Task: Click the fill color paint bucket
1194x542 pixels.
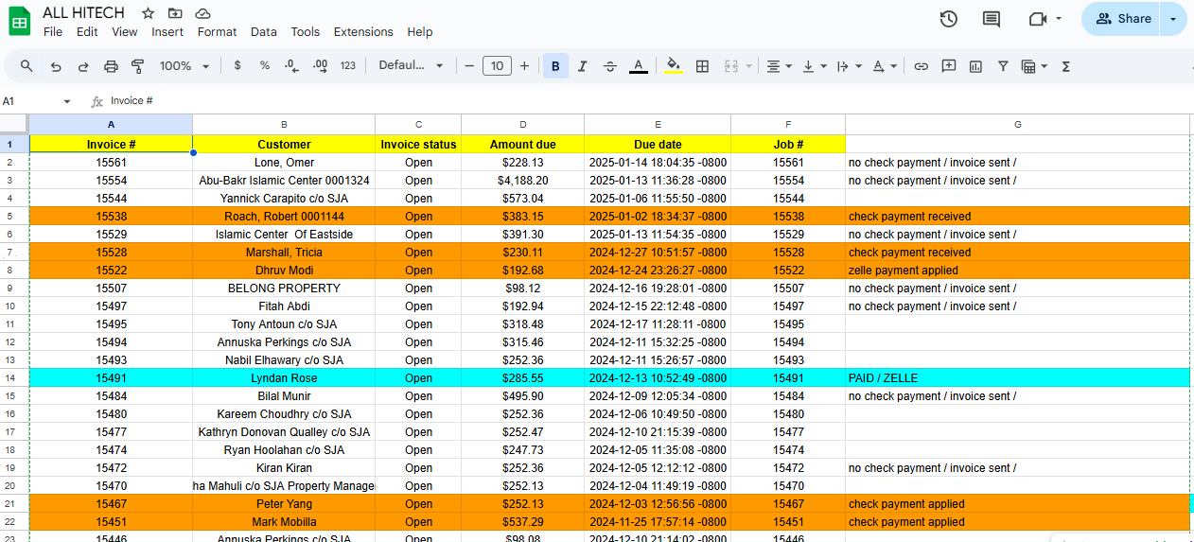Action: click(x=673, y=66)
